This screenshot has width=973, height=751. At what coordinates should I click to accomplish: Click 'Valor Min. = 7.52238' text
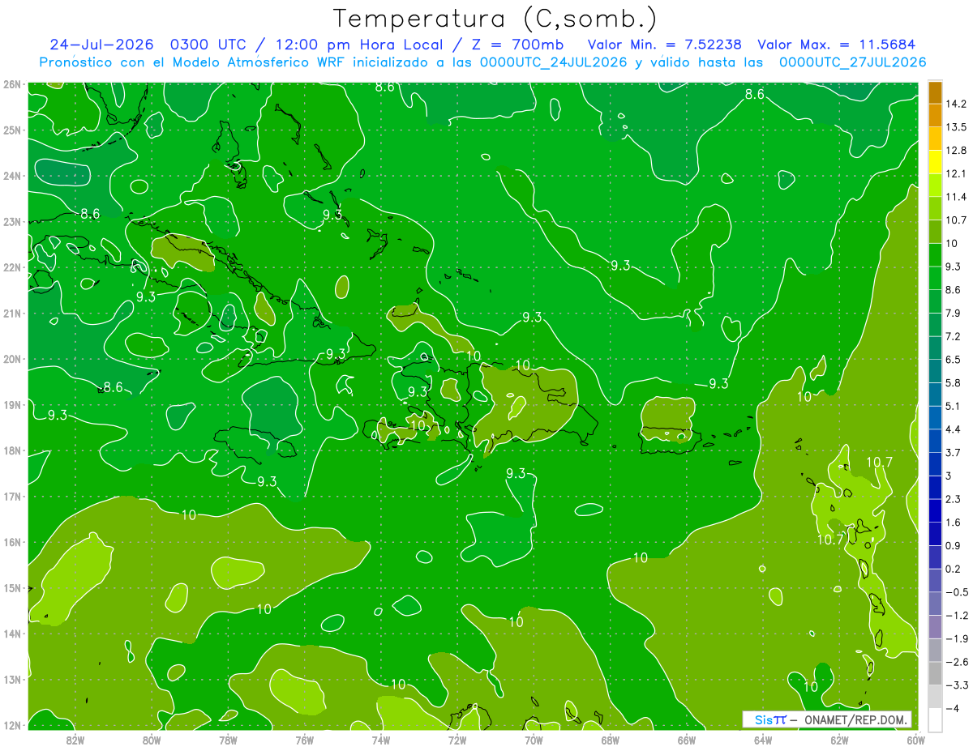(664, 45)
